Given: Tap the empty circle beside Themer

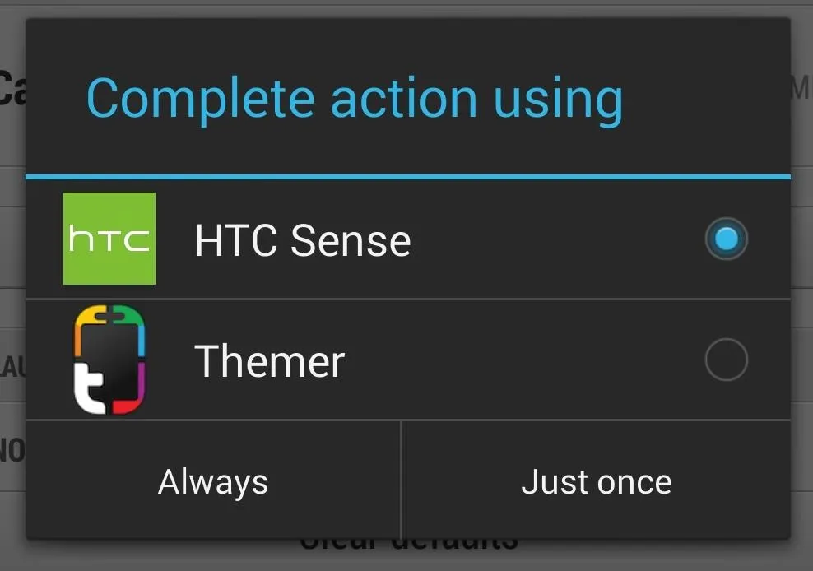Looking at the screenshot, I should coord(726,360).
